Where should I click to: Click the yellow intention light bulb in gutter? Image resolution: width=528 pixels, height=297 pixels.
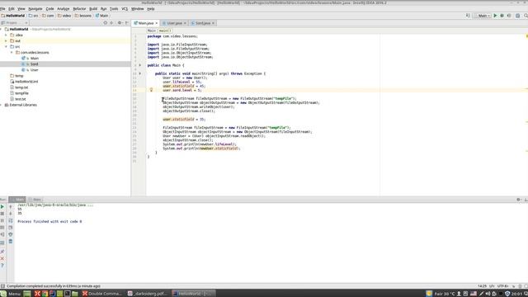pos(151,90)
